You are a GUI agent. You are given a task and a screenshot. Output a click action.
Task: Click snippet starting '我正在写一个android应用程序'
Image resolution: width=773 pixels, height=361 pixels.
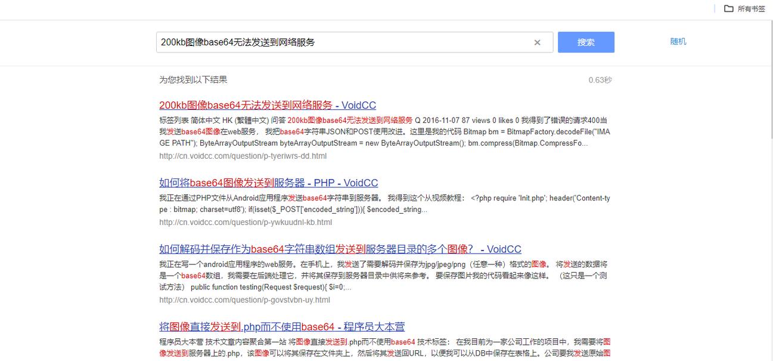point(383,275)
